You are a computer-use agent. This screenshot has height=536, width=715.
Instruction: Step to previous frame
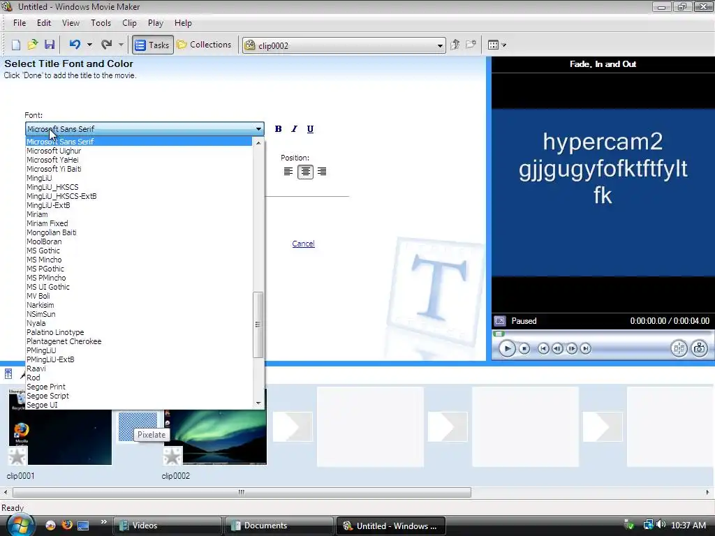point(557,349)
